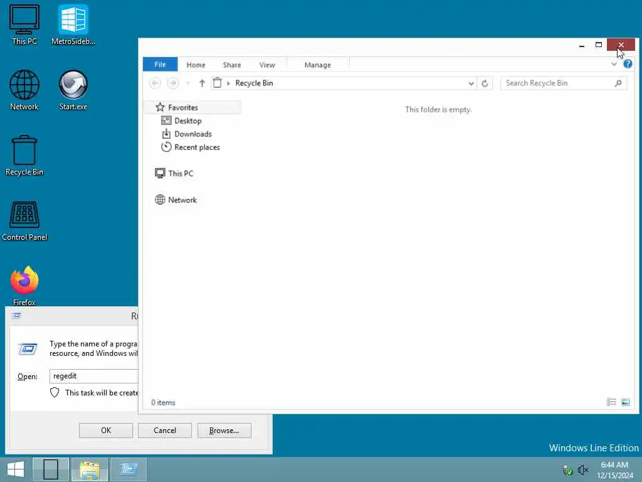The image size is (642, 482).
Task: Switch to the View ribbon tab
Action: [x=267, y=65]
